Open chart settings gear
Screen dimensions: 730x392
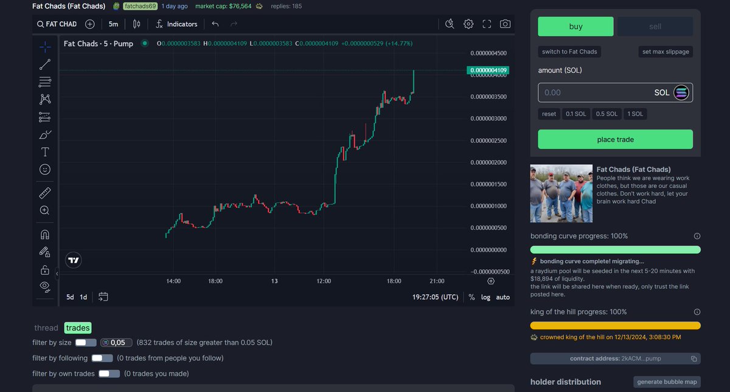click(x=468, y=24)
